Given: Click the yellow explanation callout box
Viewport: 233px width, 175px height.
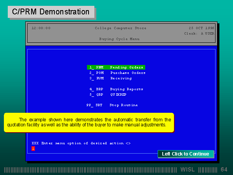Looking at the screenshot, I should [89, 122].
